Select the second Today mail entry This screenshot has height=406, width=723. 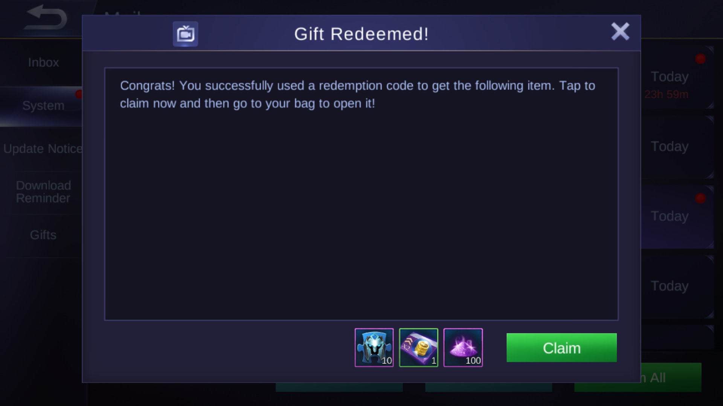click(x=677, y=147)
